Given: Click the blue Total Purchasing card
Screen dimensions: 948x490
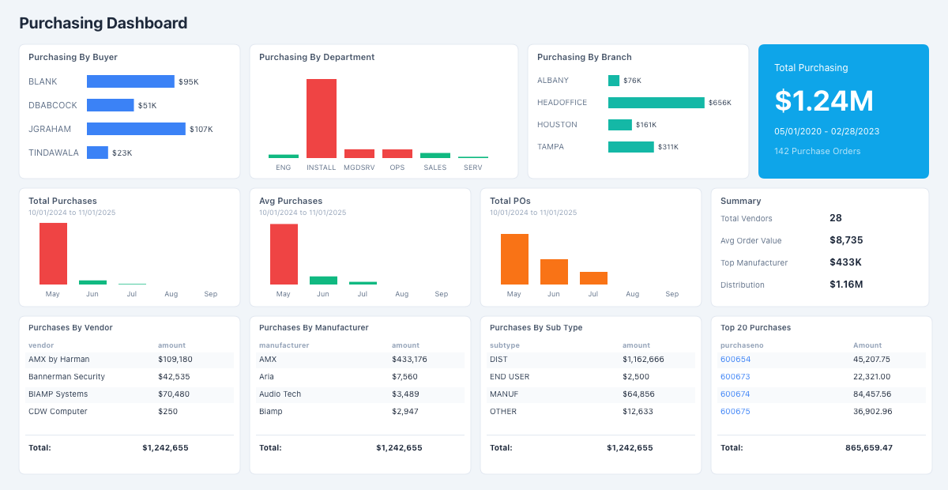Looking at the screenshot, I should click(x=843, y=111).
